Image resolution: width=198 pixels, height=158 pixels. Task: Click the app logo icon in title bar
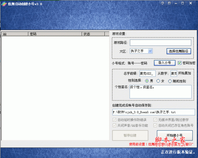coord(4,4)
